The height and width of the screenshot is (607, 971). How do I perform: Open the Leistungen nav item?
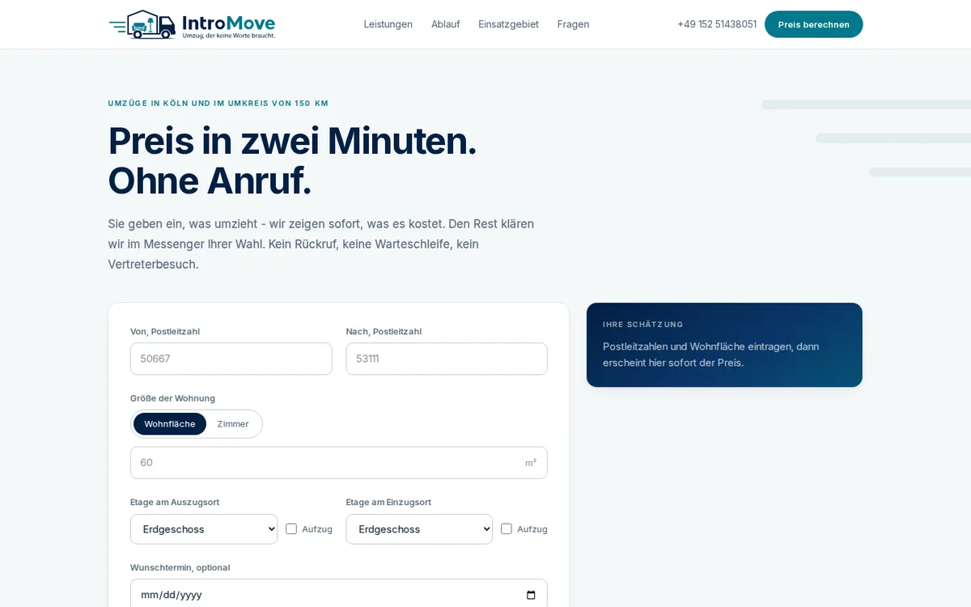pos(388,24)
